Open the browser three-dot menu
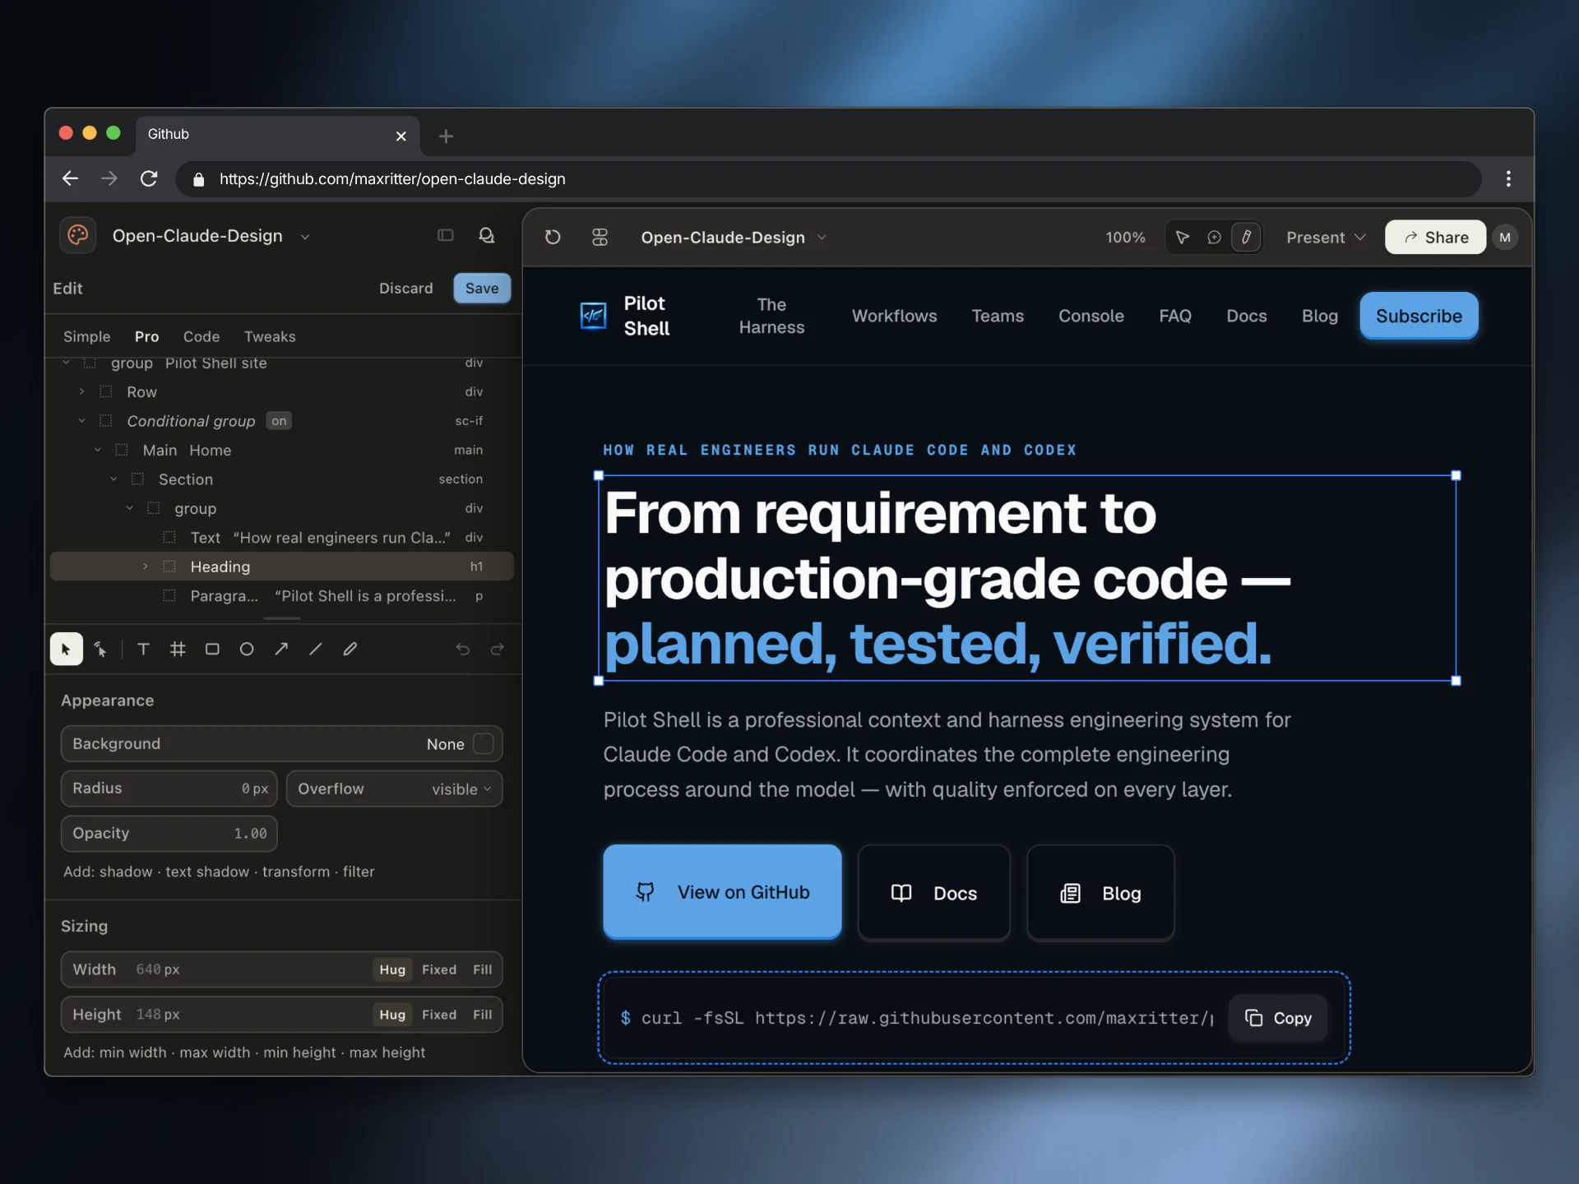Viewport: 1579px width, 1184px height. [x=1508, y=178]
